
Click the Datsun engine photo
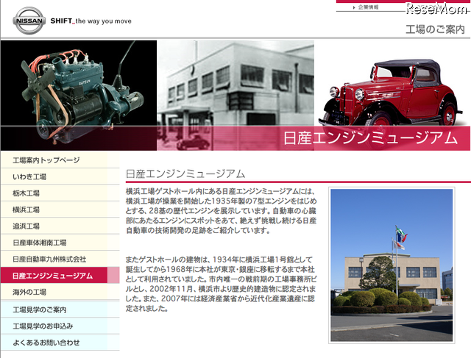(x=79, y=96)
